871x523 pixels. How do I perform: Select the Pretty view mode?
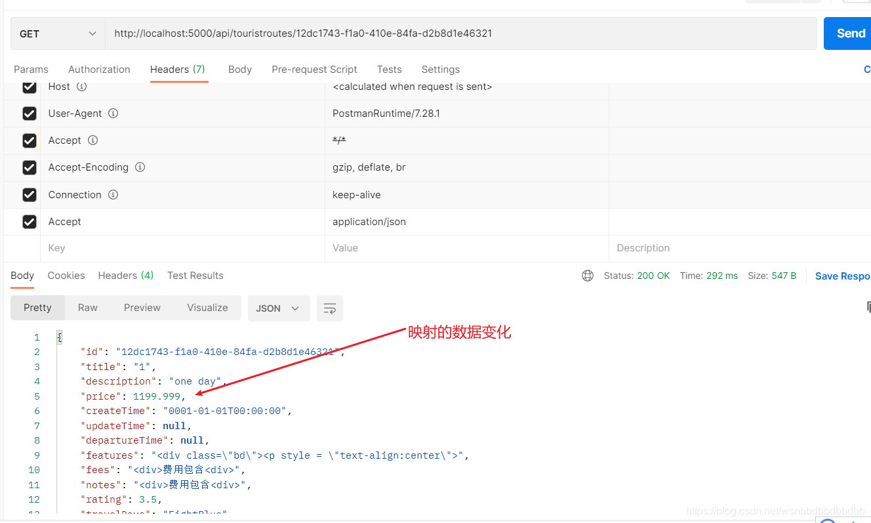[37, 308]
